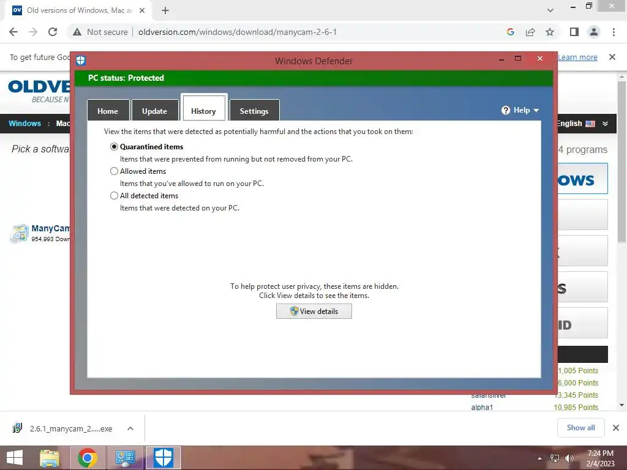Screen dimensions: 627x470
Task: Click the Google icon in address bar
Action: pyautogui.click(x=510, y=32)
